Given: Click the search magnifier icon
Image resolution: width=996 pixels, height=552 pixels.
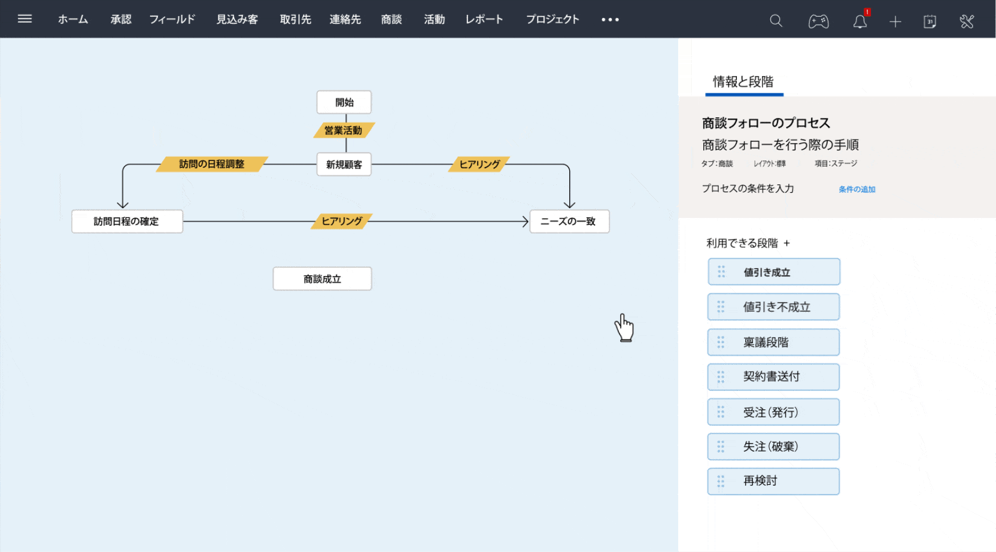Looking at the screenshot, I should [x=776, y=21].
